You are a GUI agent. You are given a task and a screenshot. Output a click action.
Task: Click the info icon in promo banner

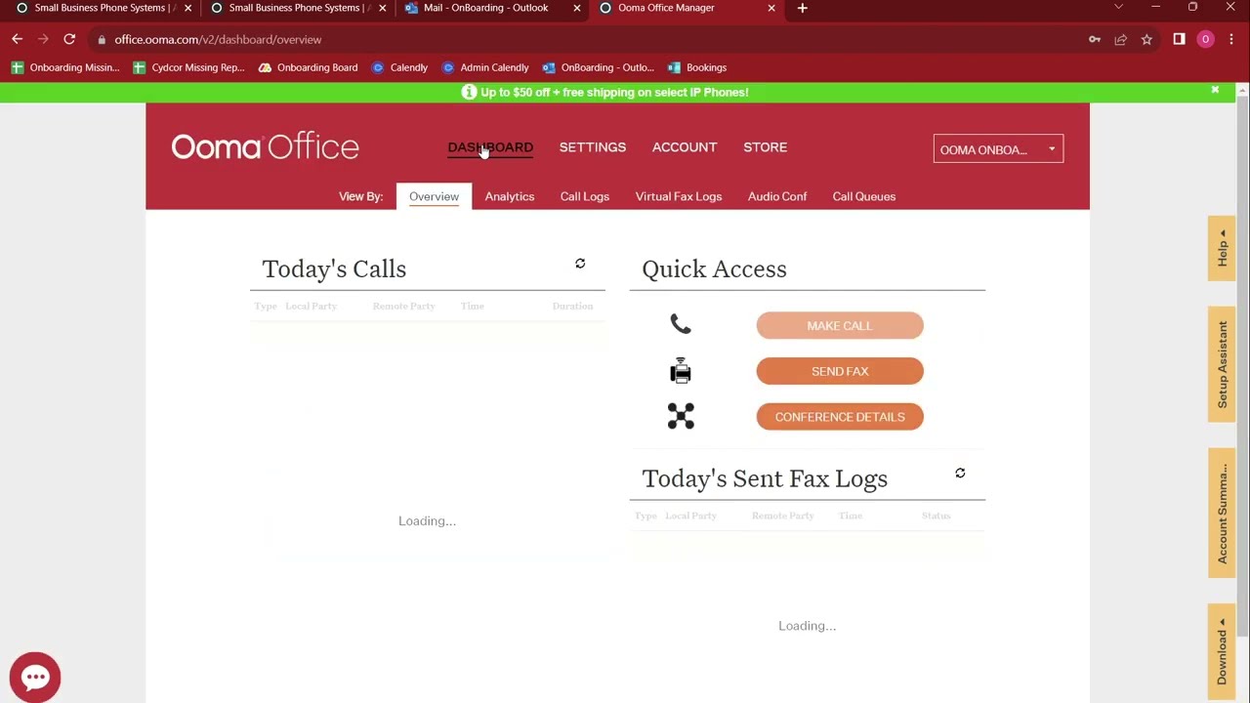[x=469, y=92]
